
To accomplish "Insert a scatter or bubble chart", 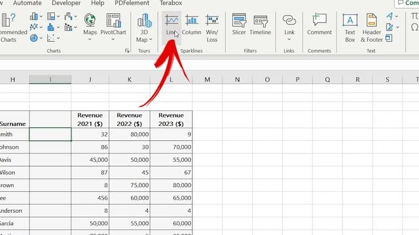I will coord(51,38).
